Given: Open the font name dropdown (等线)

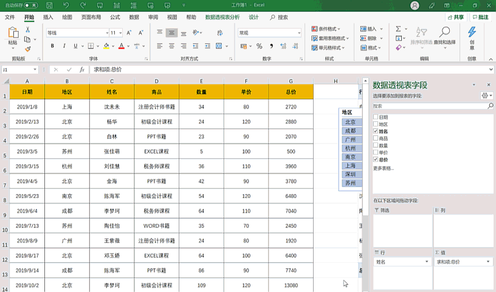Looking at the screenshot, I should click(x=106, y=33).
